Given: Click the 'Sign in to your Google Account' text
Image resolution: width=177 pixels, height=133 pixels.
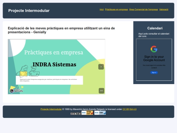Looking at the screenshot, I should tap(154, 58).
